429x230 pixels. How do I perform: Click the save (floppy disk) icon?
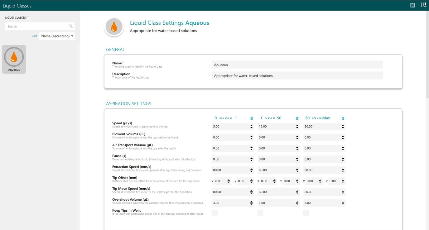coord(412,5)
